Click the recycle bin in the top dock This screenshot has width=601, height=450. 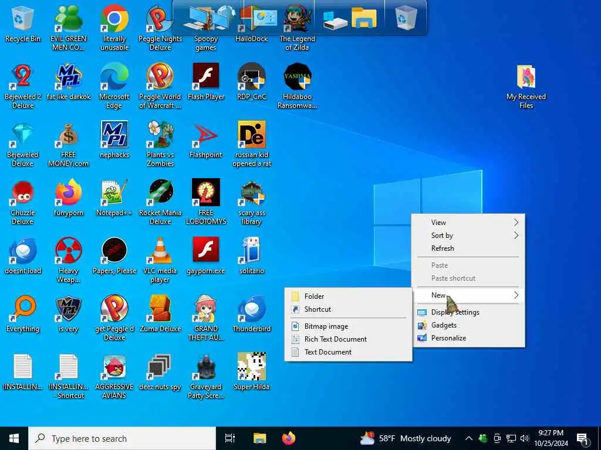(406, 18)
